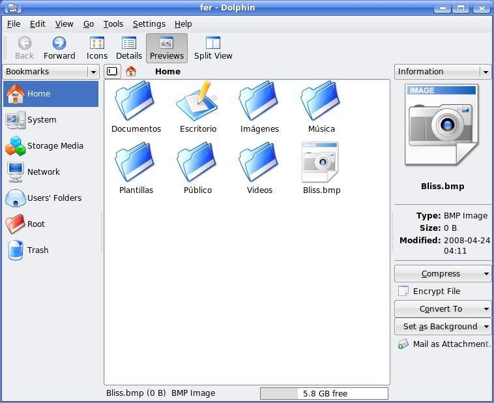
Task: Expand the Bookmarks panel dropdown
Action: 93,72
